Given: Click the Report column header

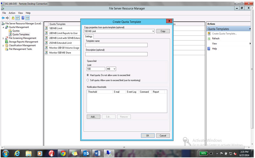Looking at the screenshot, I should click(158, 92).
